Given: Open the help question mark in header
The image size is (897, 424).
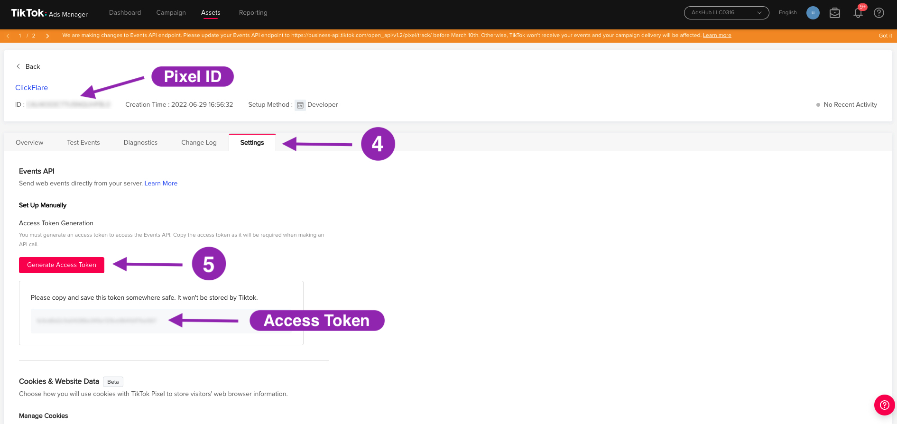Looking at the screenshot, I should coord(879,13).
